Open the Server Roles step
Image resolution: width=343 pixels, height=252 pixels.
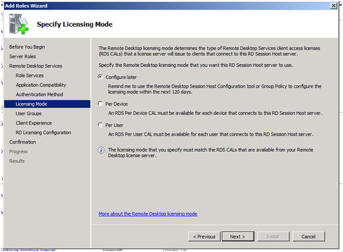22,56
